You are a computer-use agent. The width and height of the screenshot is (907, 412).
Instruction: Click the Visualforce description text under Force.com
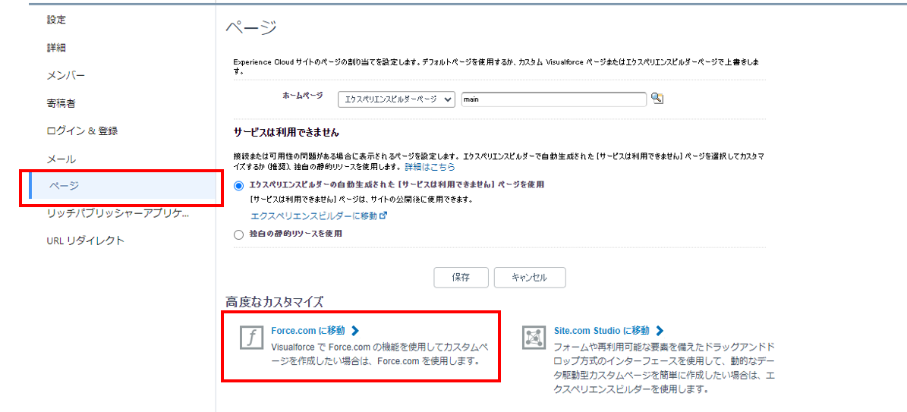click(381, 354)
